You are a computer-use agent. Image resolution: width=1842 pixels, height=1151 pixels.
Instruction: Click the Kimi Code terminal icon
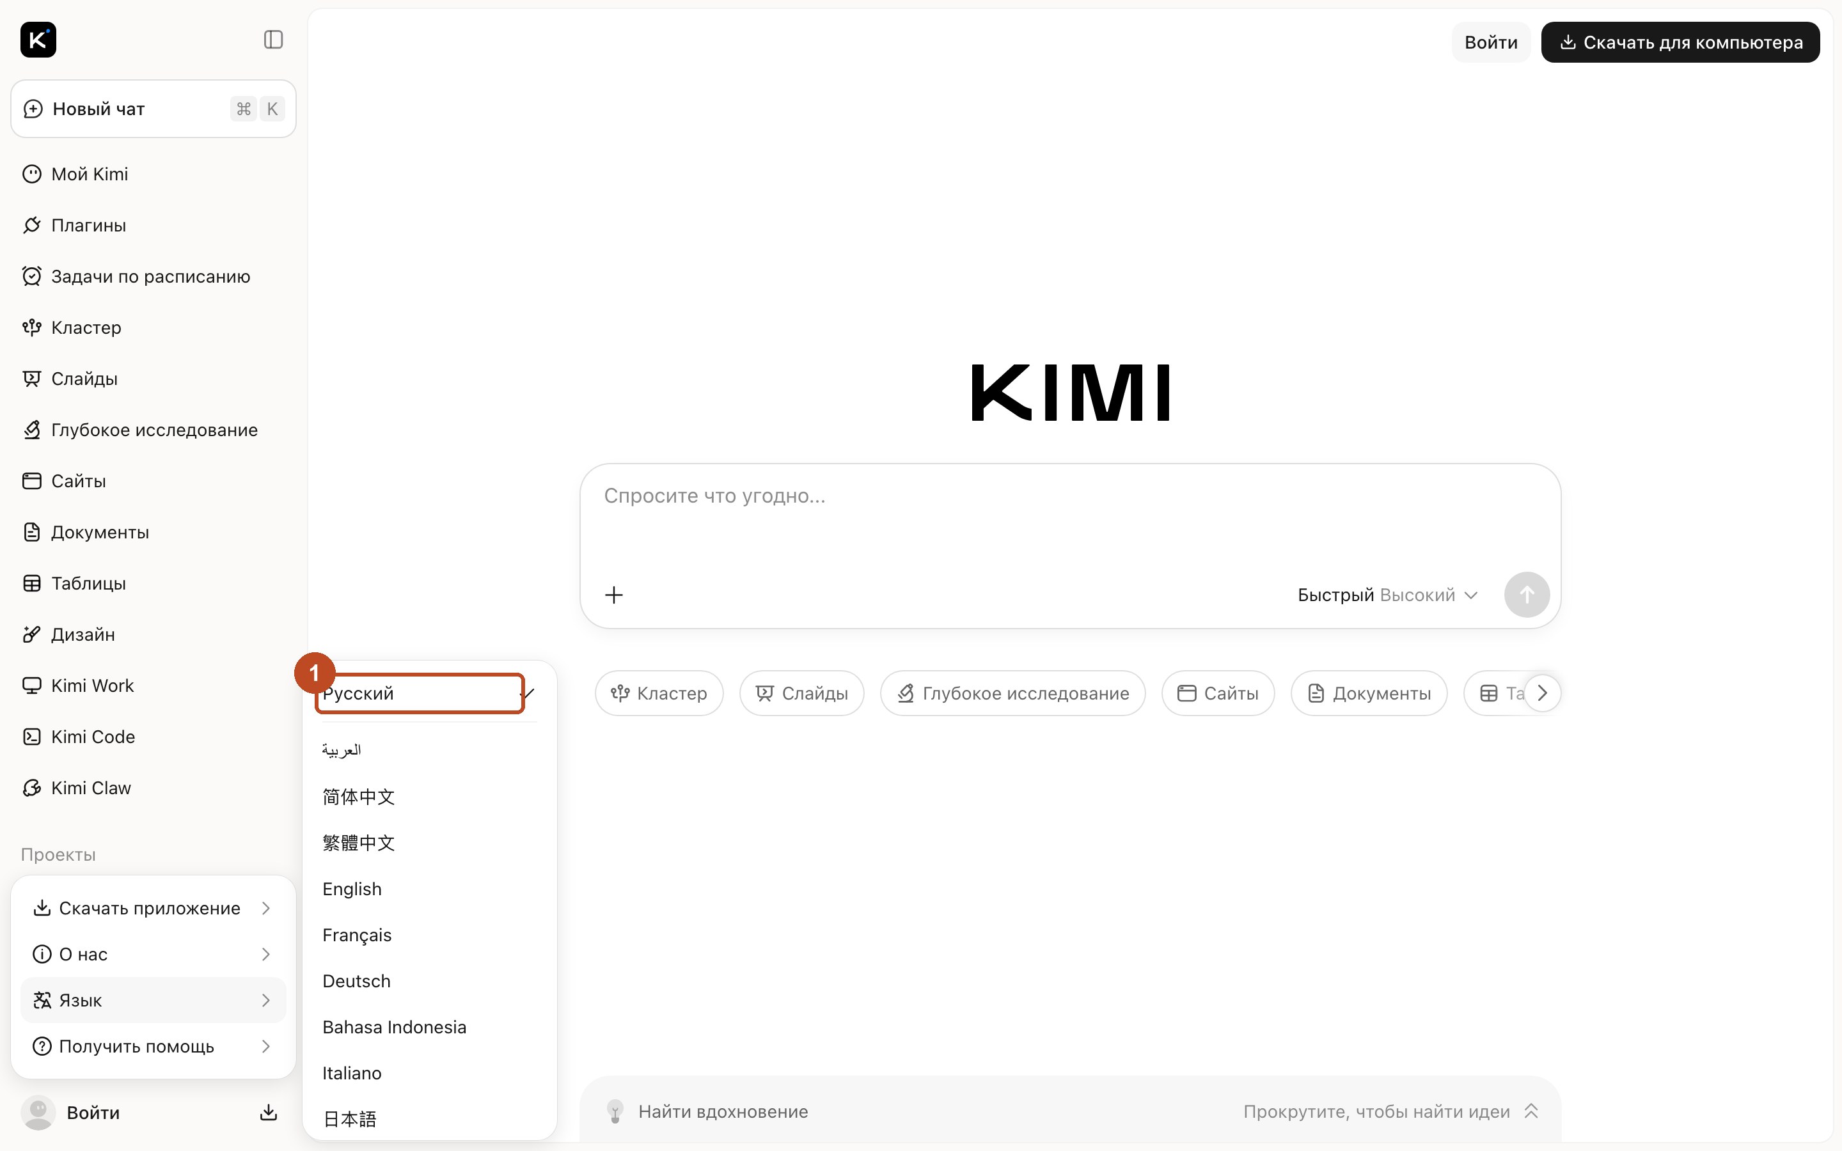[32, 737]
